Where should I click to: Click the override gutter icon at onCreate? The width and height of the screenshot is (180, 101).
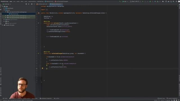(39, 23)
